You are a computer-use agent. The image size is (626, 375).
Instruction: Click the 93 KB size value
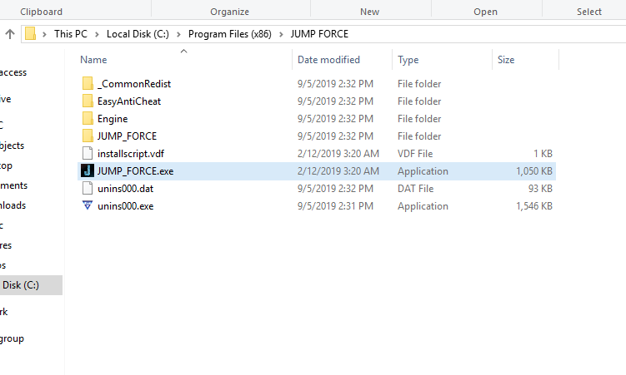(540, 189)
